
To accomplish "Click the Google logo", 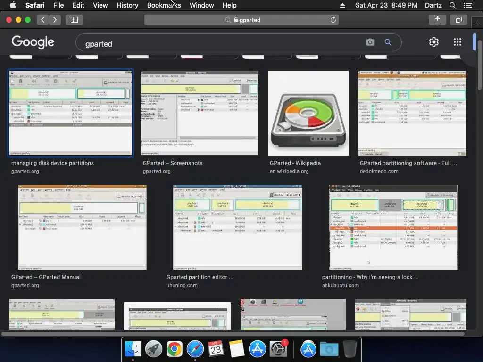I will (x=33, y=42).
